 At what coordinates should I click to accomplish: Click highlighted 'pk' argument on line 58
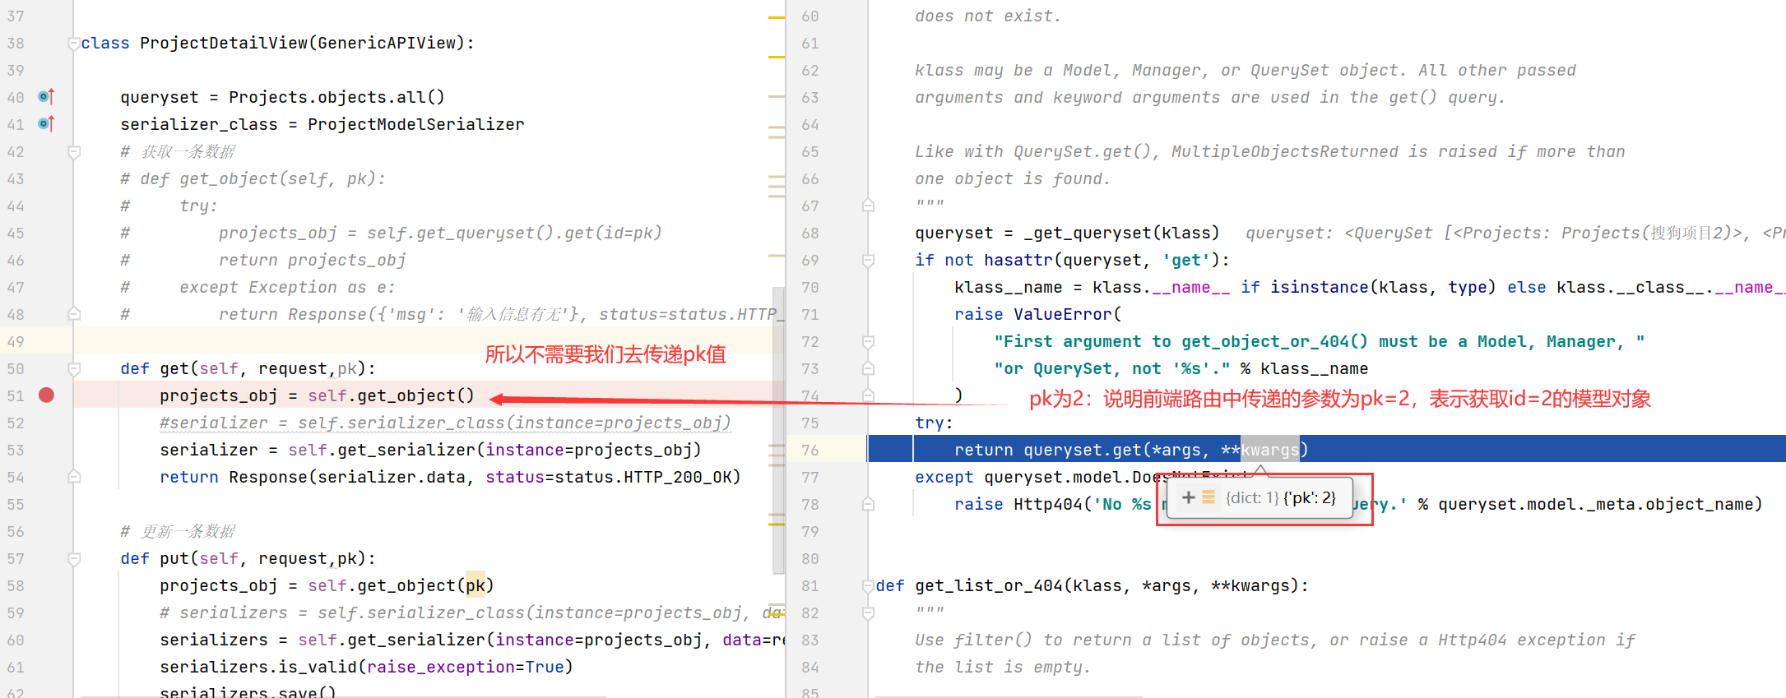coord(475,585)
